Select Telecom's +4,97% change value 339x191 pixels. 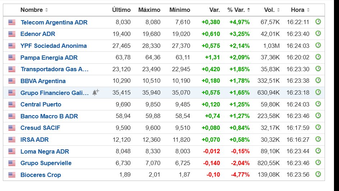tap(239, 22)
